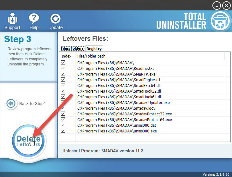The height and width of the screenshot is (177, 232).
Task: Open the Support icon
Action: pyautogui.click(x=12, y=19)
